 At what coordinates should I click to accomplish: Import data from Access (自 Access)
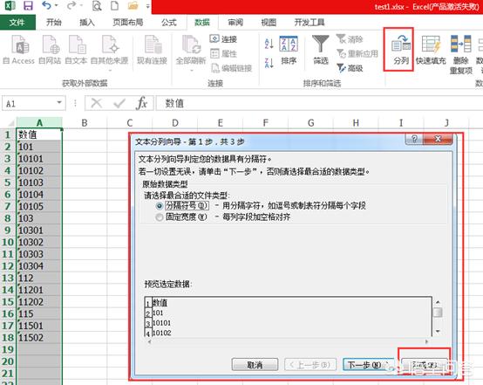[x=19, y=50]
